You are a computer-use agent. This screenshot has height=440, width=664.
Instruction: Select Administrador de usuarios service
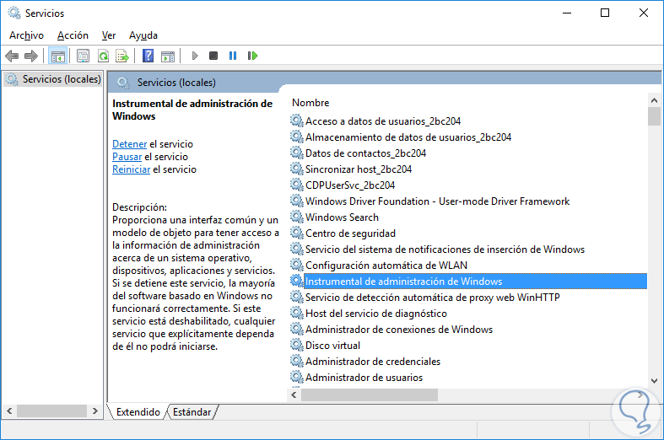click(x=364, y=378)
